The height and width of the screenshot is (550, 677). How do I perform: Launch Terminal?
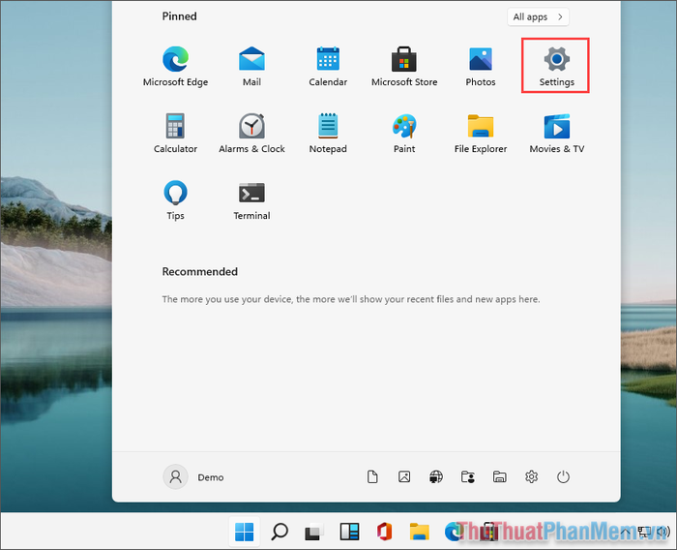[x=251, y=200]
